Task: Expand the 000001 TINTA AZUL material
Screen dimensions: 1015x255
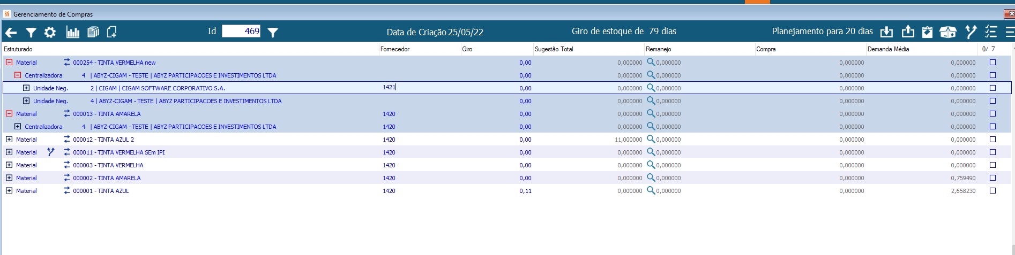Action: tap(9, 190)
